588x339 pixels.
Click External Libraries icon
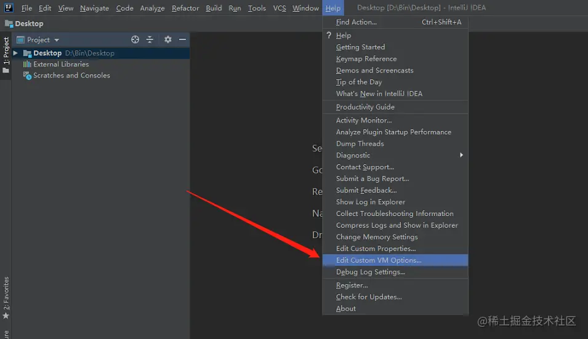pyautogui.click(x=27, y=64)
